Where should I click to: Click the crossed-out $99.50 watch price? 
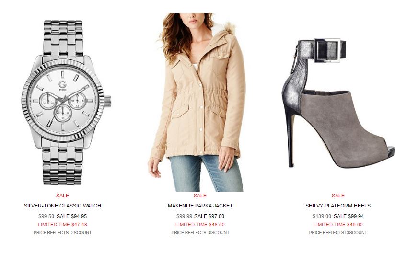46,216
